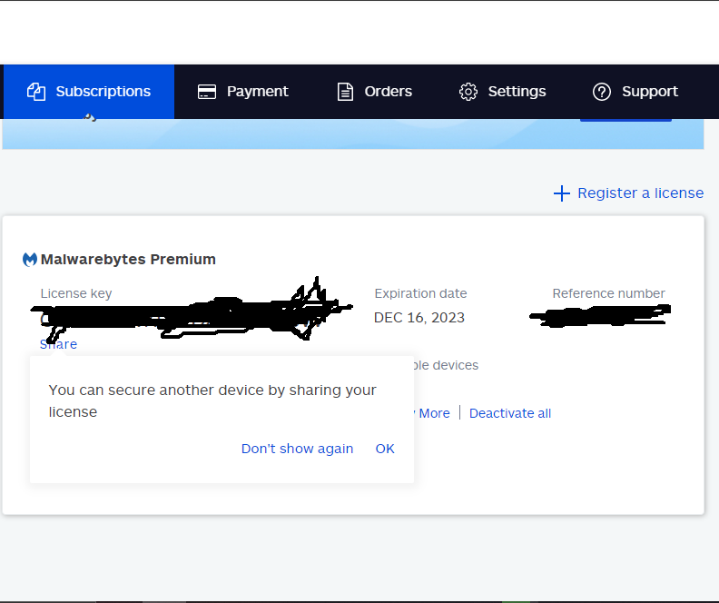Screen dimensions: 719x603
Task: Click the Subscriptions documents icon
Action: pyautogui.click(x=36, y=92)
